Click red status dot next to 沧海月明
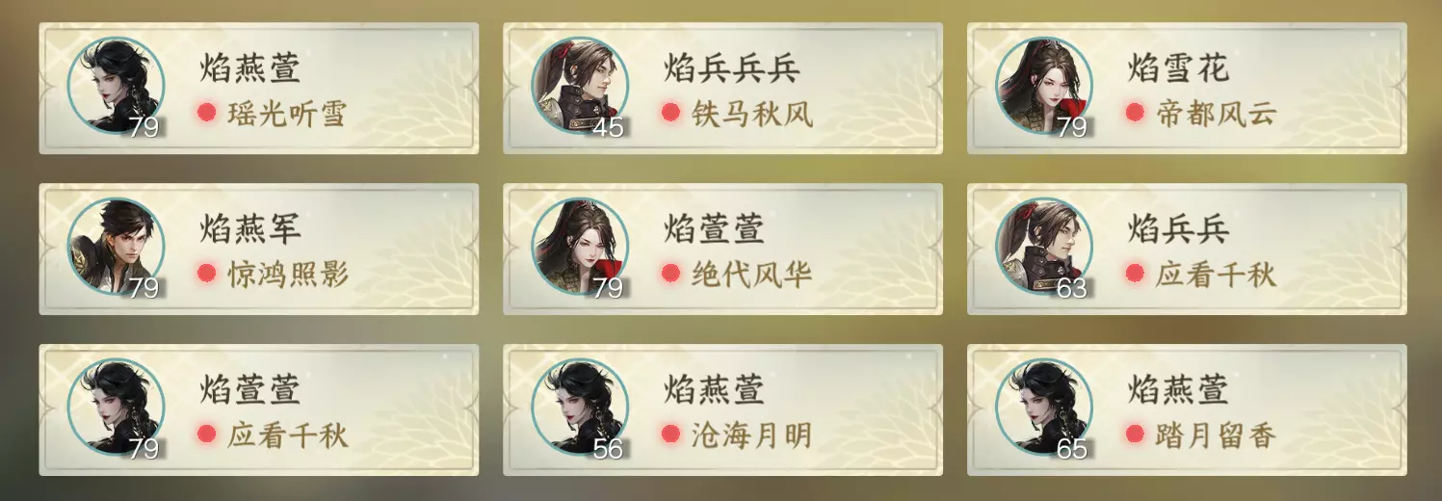1442x501 pixels. (670, 435)
